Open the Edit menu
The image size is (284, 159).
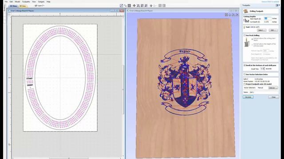pyautogui.click(x=11, y=2)
